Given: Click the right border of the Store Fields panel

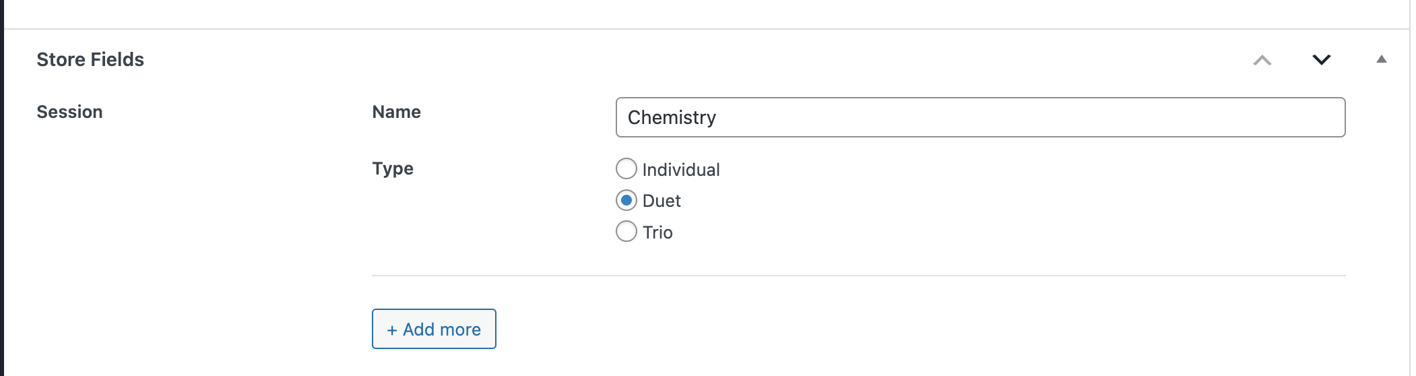Looking at the screenshot, I should pyautogui.click(x=1409, y=202).
